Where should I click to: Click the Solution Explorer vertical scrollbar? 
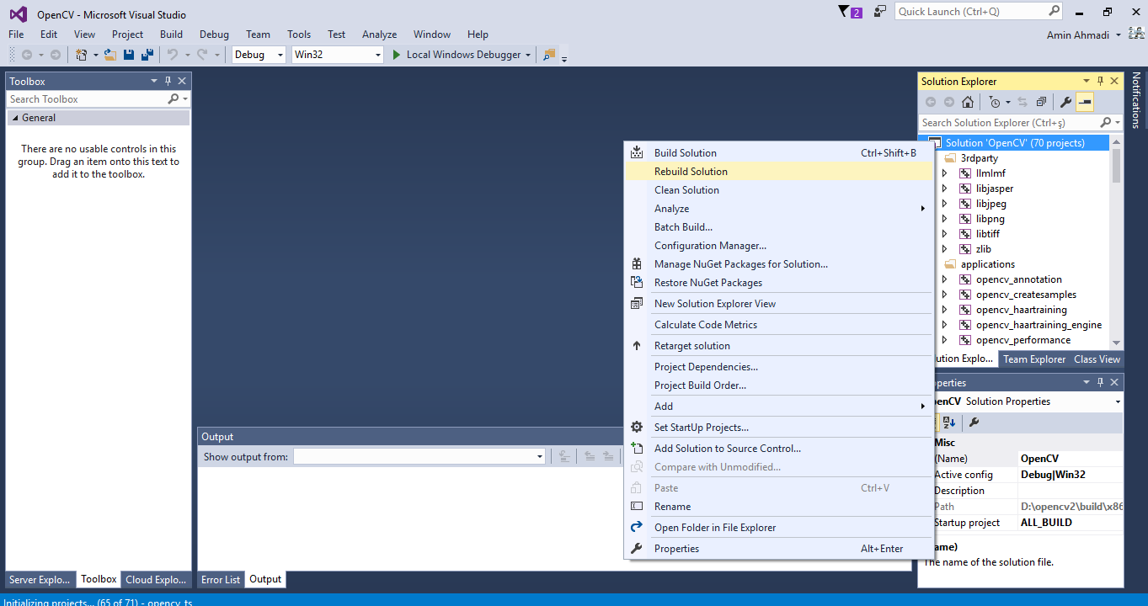point(1117,241)
